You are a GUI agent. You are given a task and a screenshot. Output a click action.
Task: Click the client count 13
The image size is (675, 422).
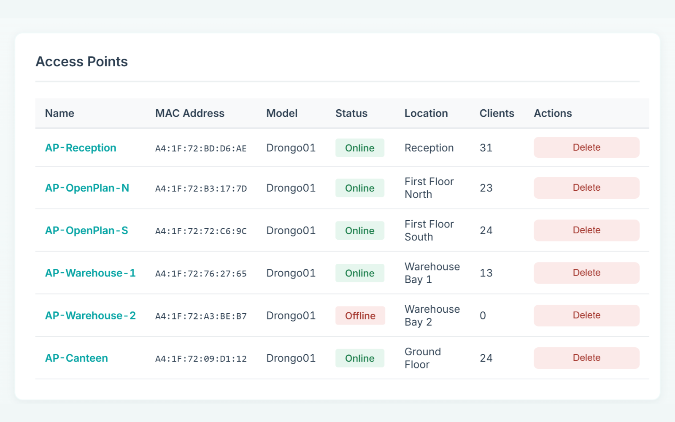(486, 273)
